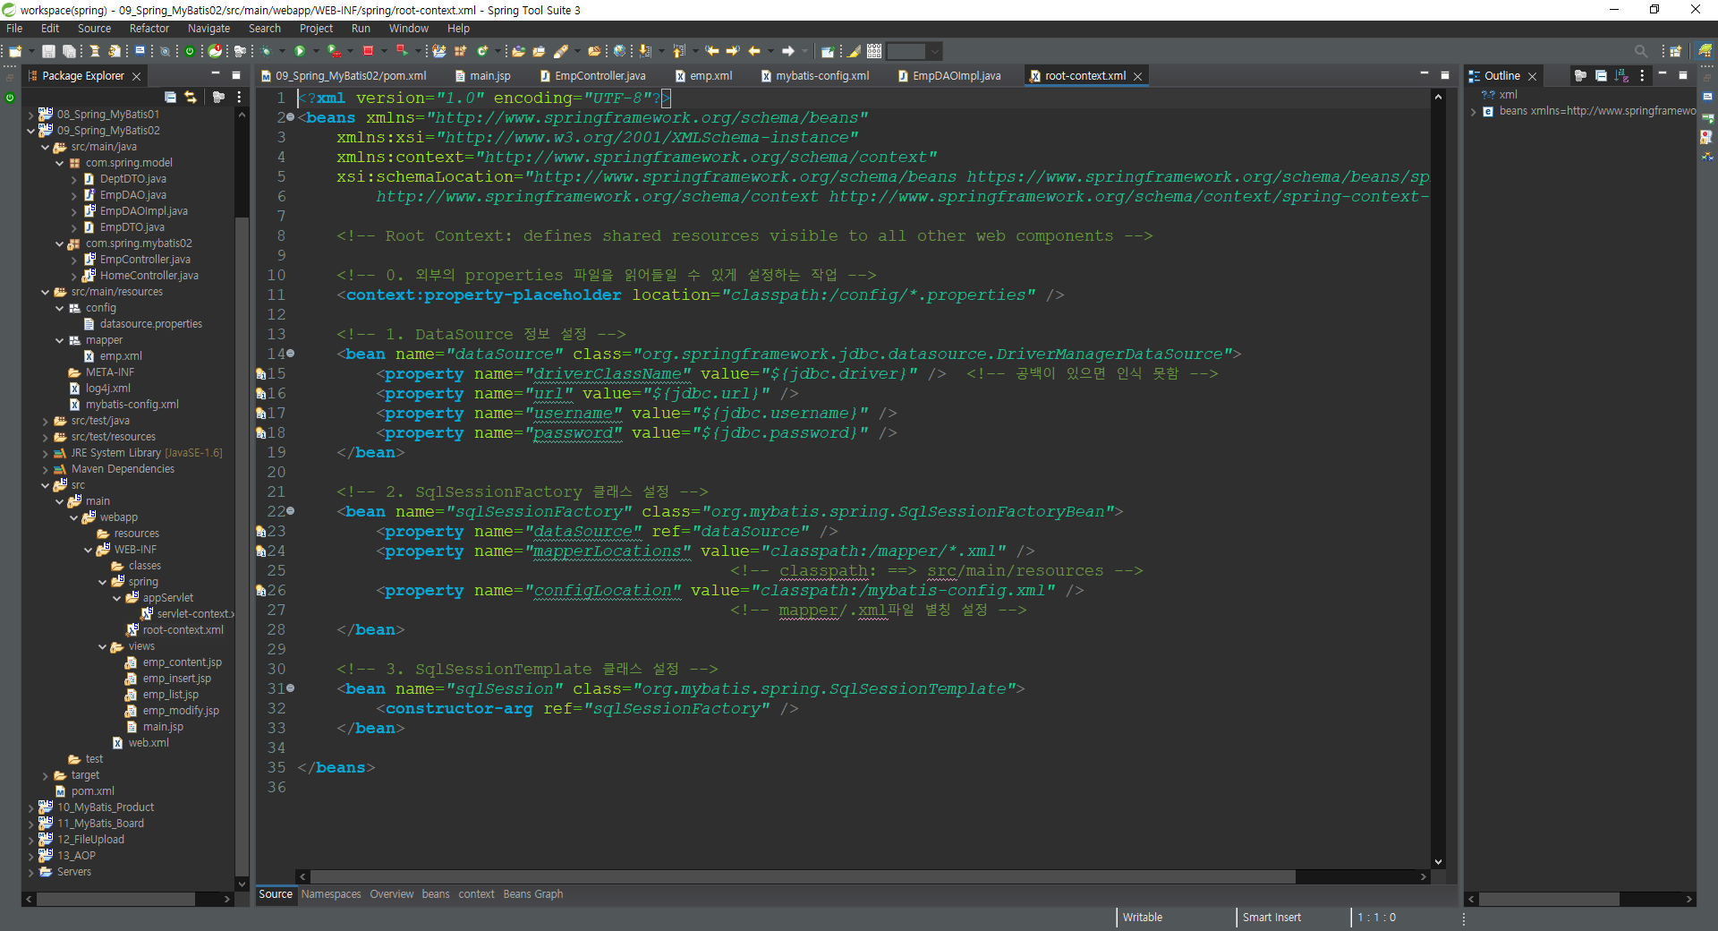Close the Package Explorer view

coord(137,76)
